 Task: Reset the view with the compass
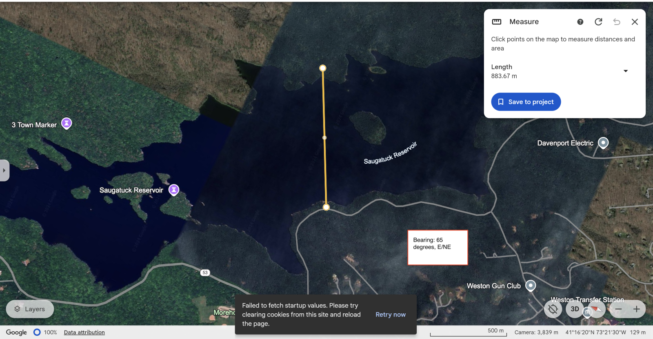tap(596, 309)
